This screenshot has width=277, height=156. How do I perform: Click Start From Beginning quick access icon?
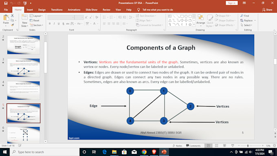[x=25, y=3]
